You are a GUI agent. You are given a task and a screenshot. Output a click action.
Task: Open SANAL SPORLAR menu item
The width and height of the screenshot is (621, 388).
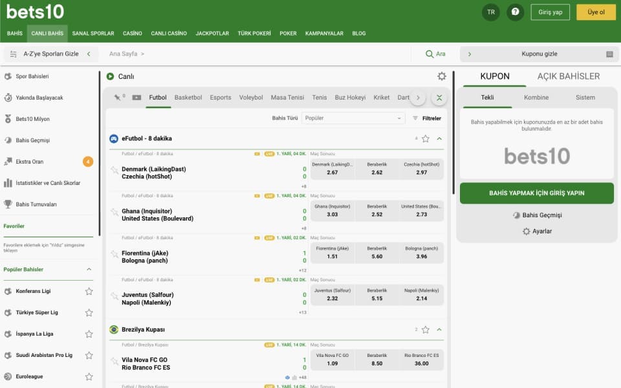[x=93, y=33]
